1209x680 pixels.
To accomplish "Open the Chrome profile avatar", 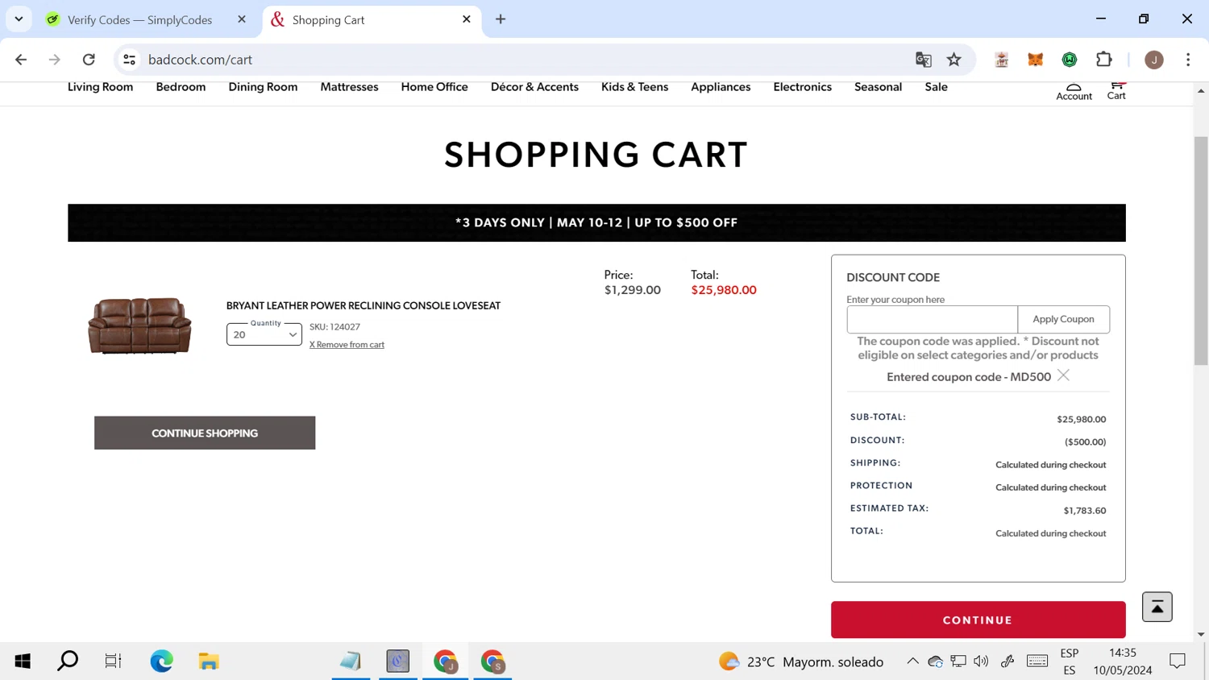I will click(x=1154, y=60).
